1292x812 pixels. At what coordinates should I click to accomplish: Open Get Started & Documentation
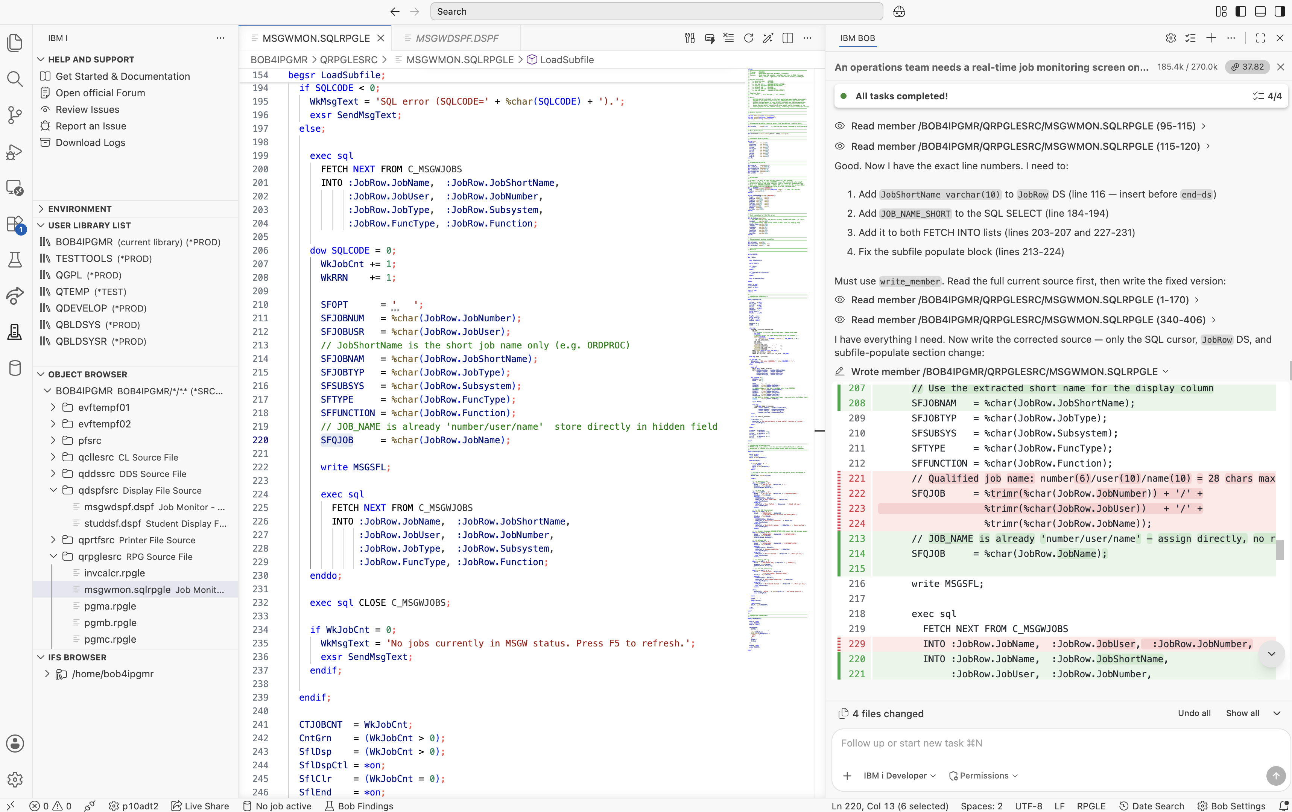click(122, 76)
